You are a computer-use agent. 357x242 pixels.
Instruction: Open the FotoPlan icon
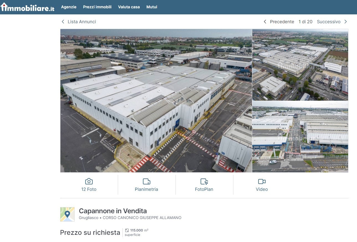tap(204, 181)
